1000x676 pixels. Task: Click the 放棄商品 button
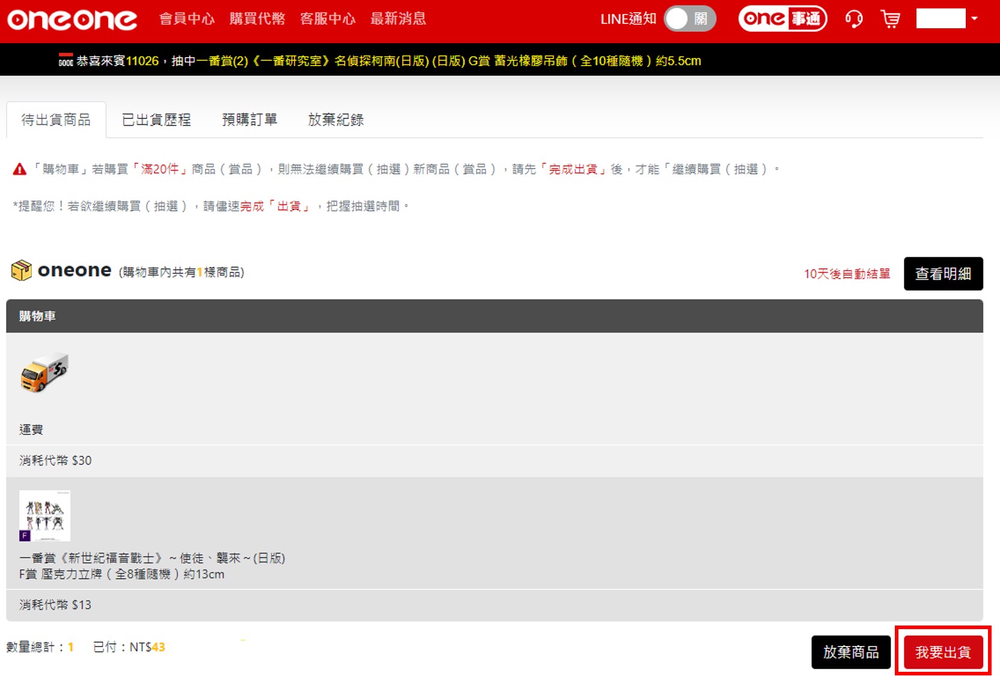[x=850, y=652]
